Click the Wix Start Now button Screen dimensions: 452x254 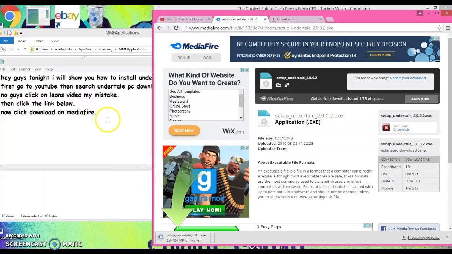[184, 131]
